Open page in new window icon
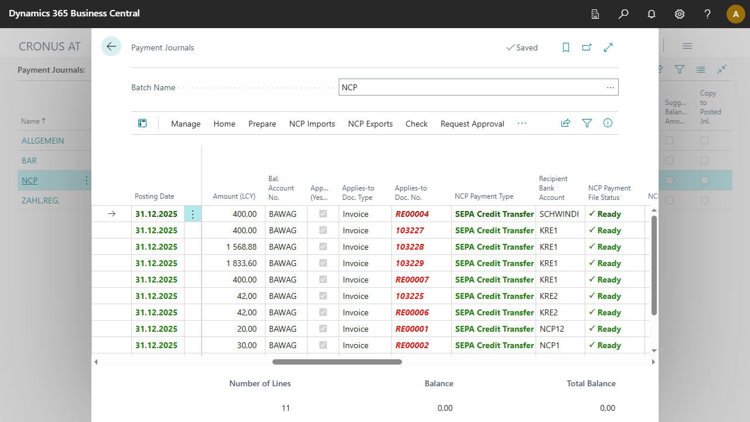This screenshot has width=750, height=422. coord(587,47)
